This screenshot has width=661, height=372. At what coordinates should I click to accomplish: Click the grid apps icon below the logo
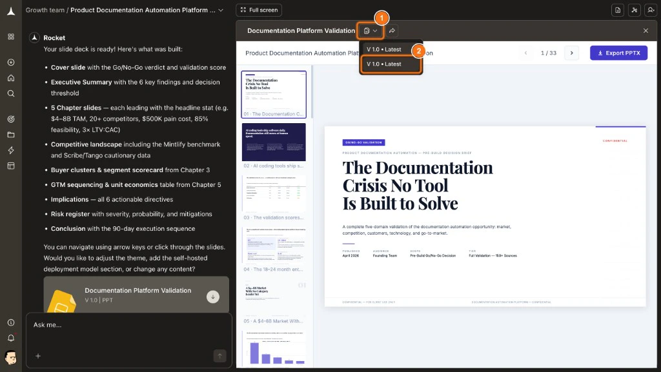tap(10, 37)
